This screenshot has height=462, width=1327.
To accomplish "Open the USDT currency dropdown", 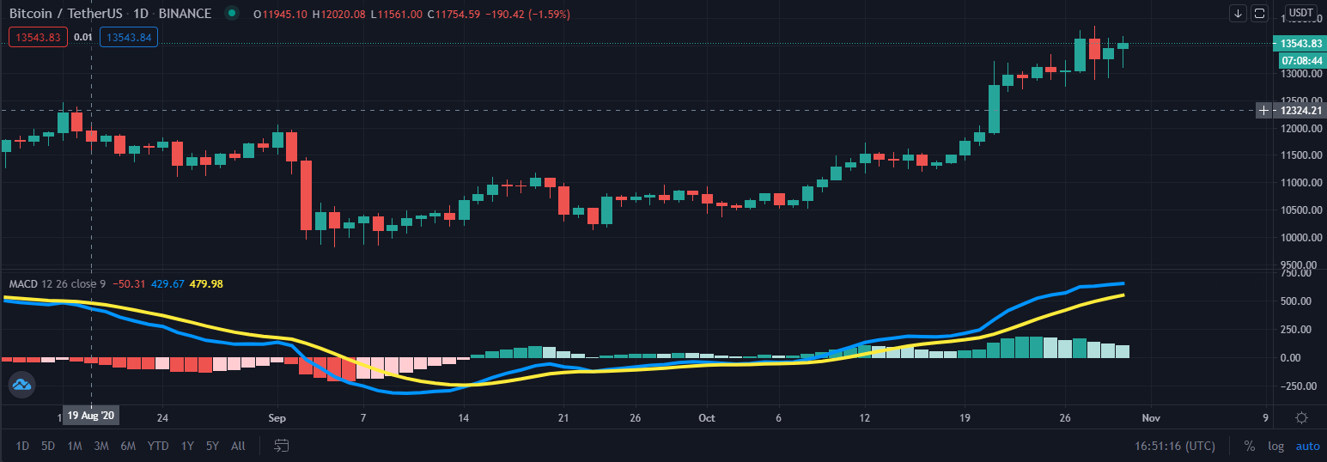I will point(1300,13).
